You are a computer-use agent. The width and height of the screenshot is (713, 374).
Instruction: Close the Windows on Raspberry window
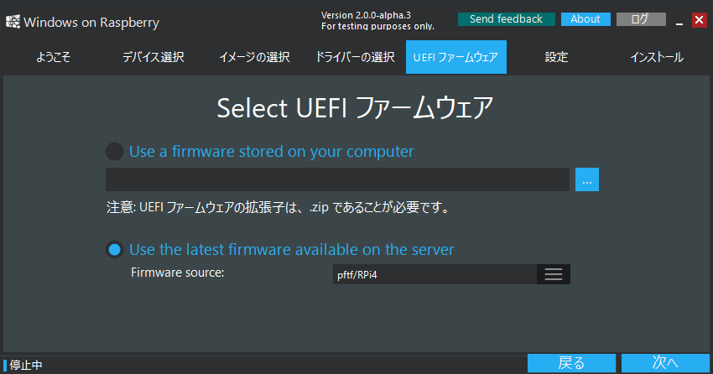pyautogui.click(x=700, y=20)
